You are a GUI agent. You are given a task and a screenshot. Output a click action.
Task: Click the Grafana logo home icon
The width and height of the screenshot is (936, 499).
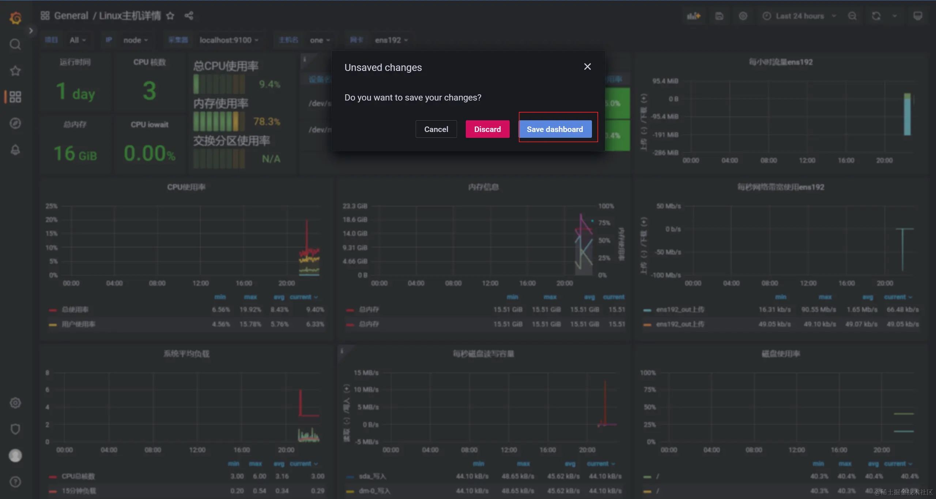(x=15, y=17)
